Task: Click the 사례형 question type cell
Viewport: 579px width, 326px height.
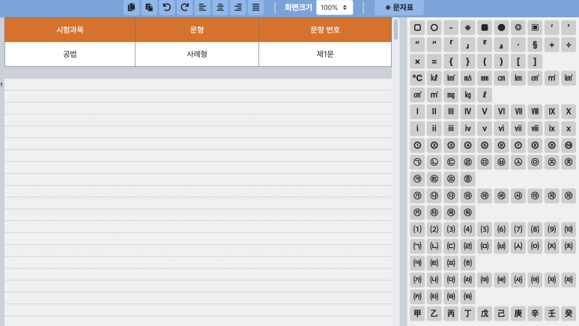Action: click(197, 54)
